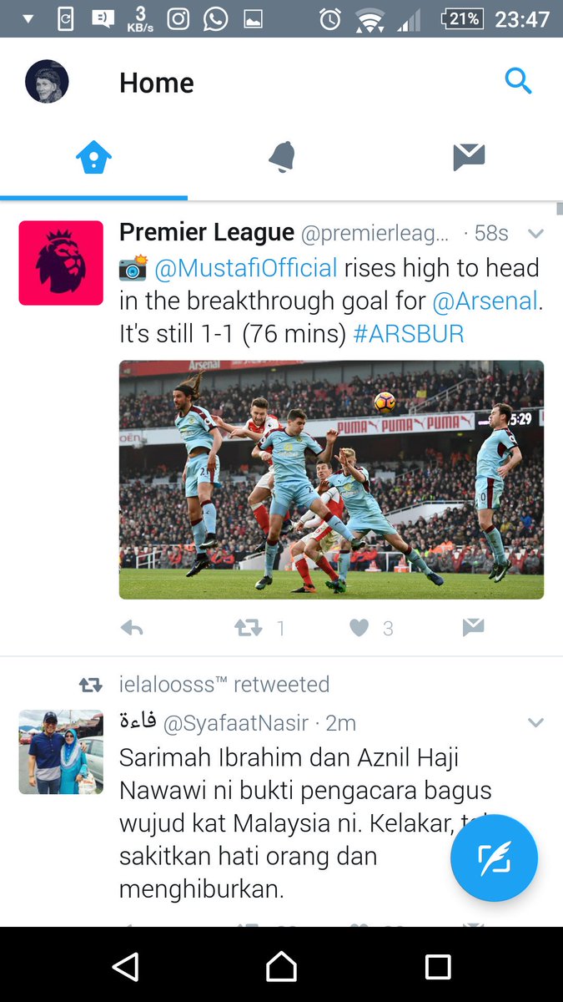Open the notifications bell tab
Viewport: 563px width, 1002px height.
tap(282, 157)
